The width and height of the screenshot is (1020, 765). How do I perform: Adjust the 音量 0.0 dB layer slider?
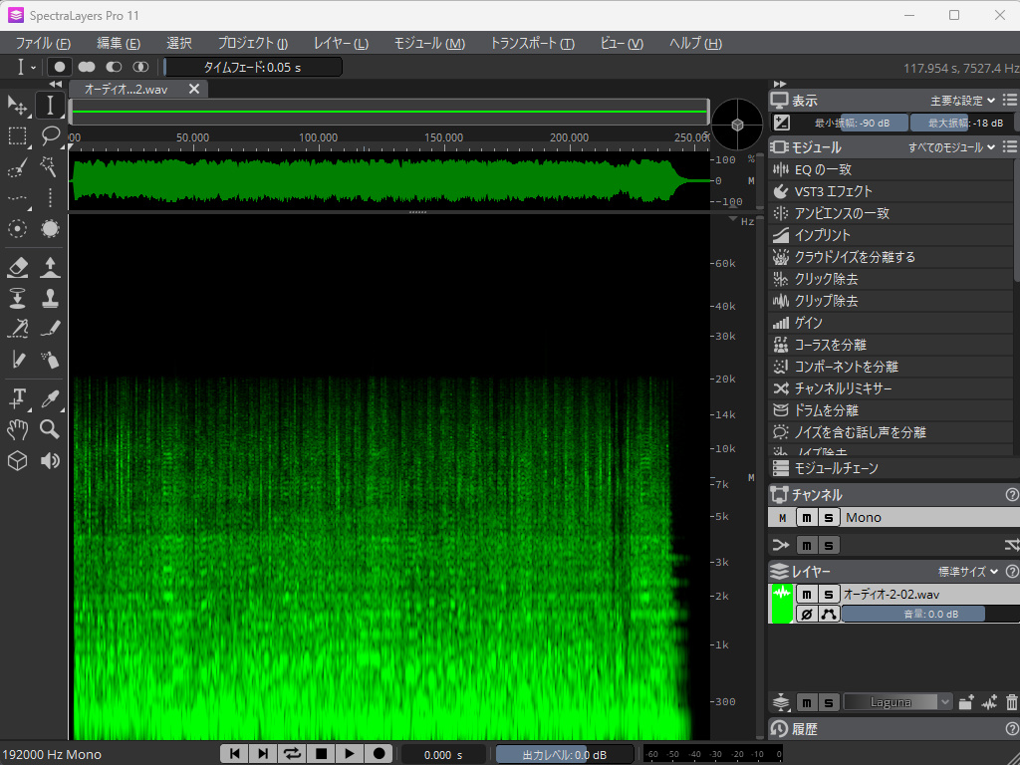coord(913,614)
